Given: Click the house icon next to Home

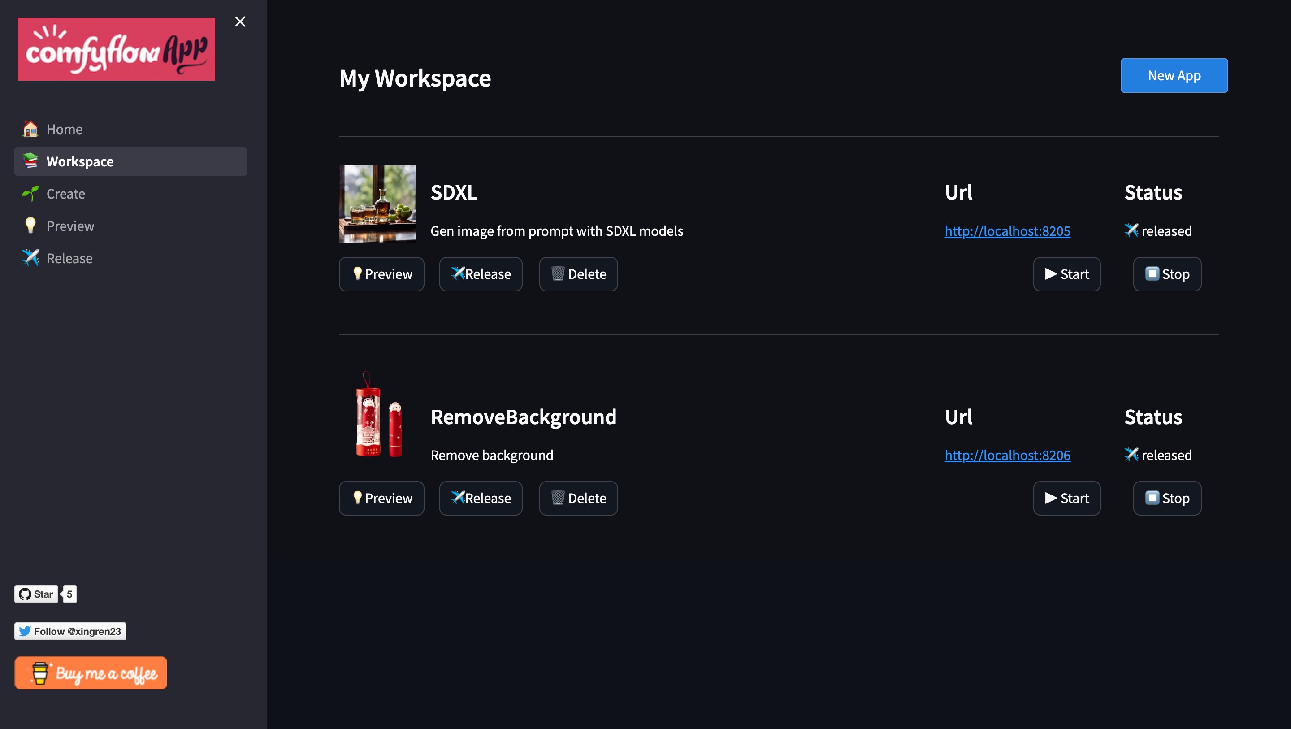Looking at the screenshot, I should (30, 129).
